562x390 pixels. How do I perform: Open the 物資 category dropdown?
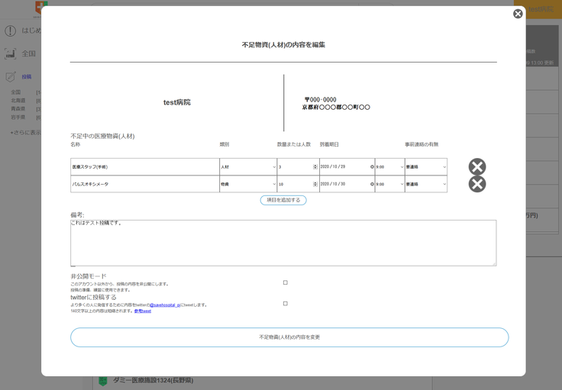point(248,184)
